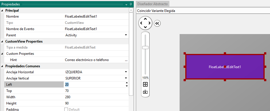Select the purple FloatLabeledEditText1 view
Viewport: 270px width, 111px height.
225,67
